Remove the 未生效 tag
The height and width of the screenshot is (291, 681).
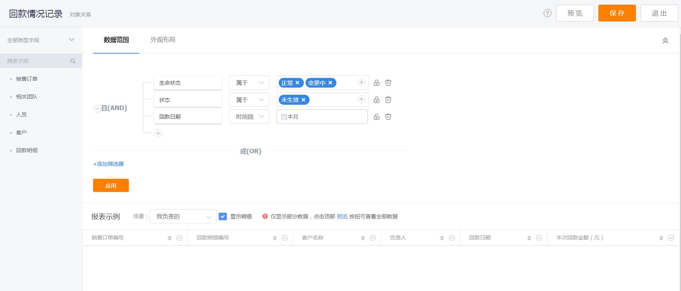point(303,100)
